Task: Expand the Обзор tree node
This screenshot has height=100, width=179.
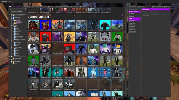Action: click(10, 60)
